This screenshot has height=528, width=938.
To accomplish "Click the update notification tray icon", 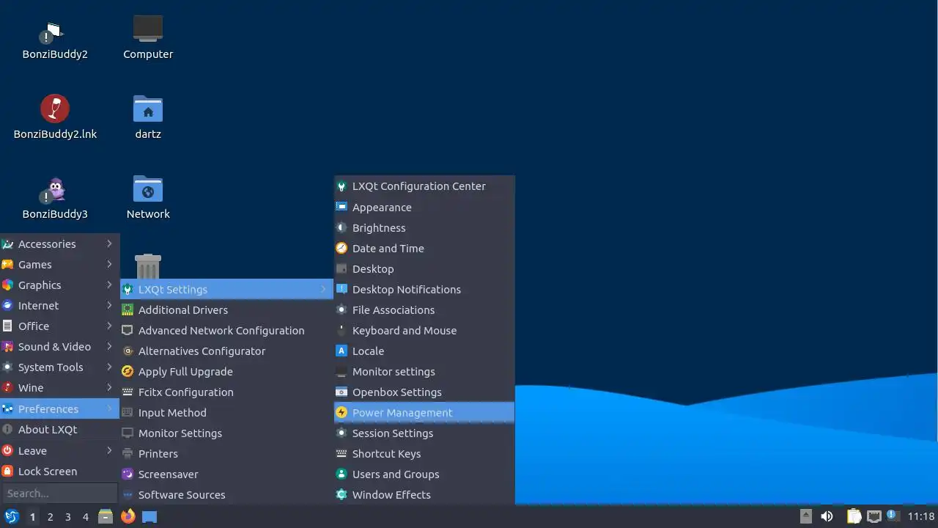I will pos(893,516).
